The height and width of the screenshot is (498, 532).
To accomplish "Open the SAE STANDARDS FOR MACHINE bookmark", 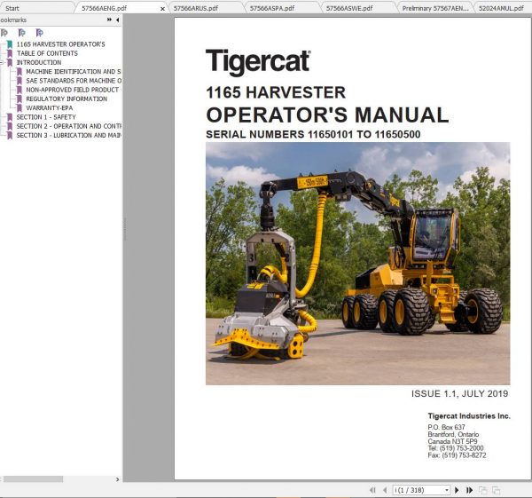I will point(74,81).
